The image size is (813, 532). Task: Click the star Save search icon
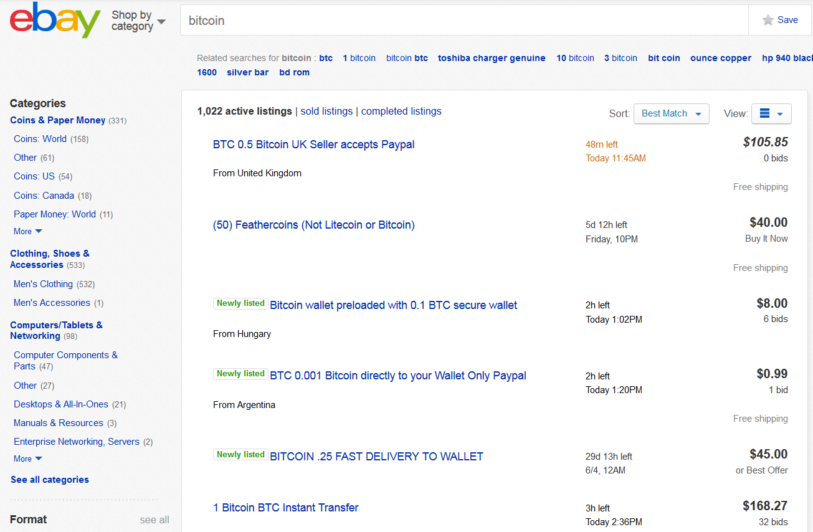coord(768,21)
